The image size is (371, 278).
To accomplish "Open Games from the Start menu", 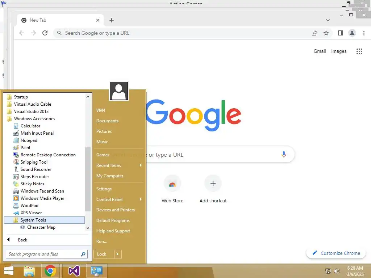I will [x=103, y=155].
